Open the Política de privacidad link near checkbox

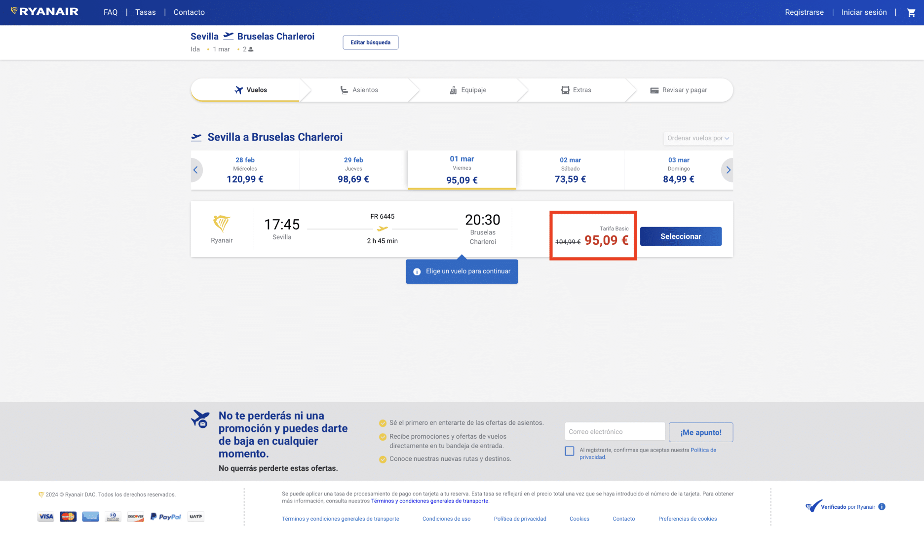[648, 454]
